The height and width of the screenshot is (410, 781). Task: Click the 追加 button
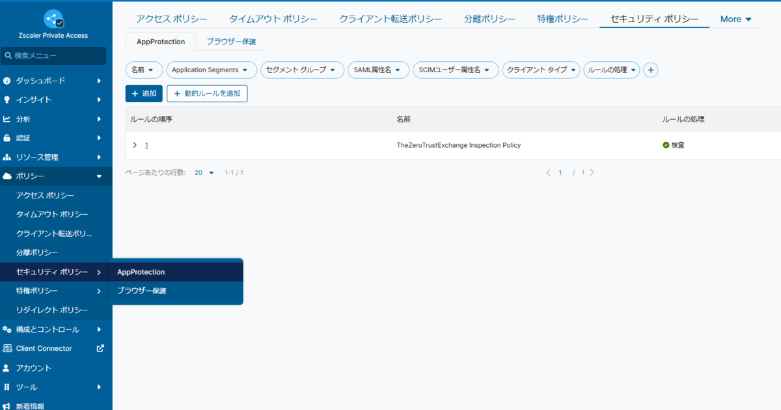pos(144,94)
